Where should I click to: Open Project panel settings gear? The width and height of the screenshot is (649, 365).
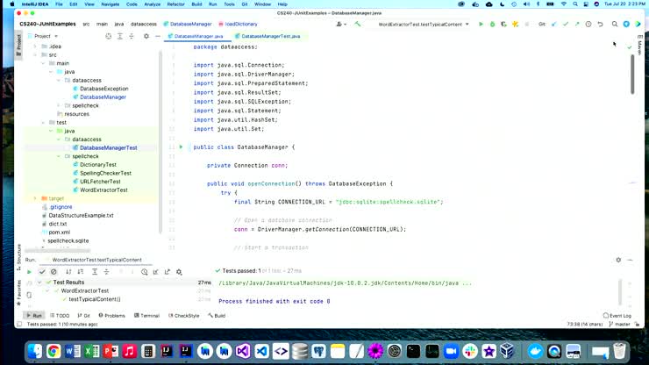coord(146,37)
